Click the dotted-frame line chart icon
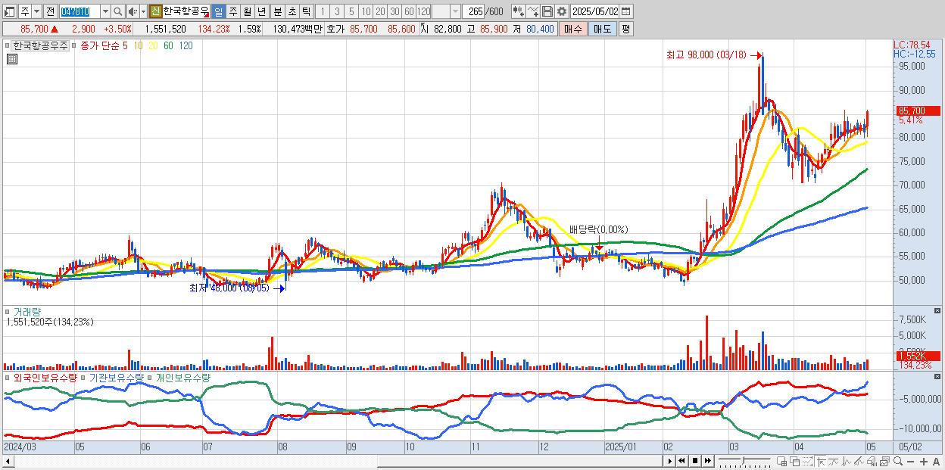The width and height of the screenshot is (945, 470). (x=807, y=461)
